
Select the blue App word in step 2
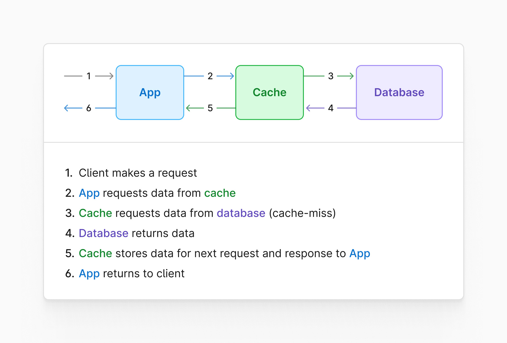coord(89,193)
